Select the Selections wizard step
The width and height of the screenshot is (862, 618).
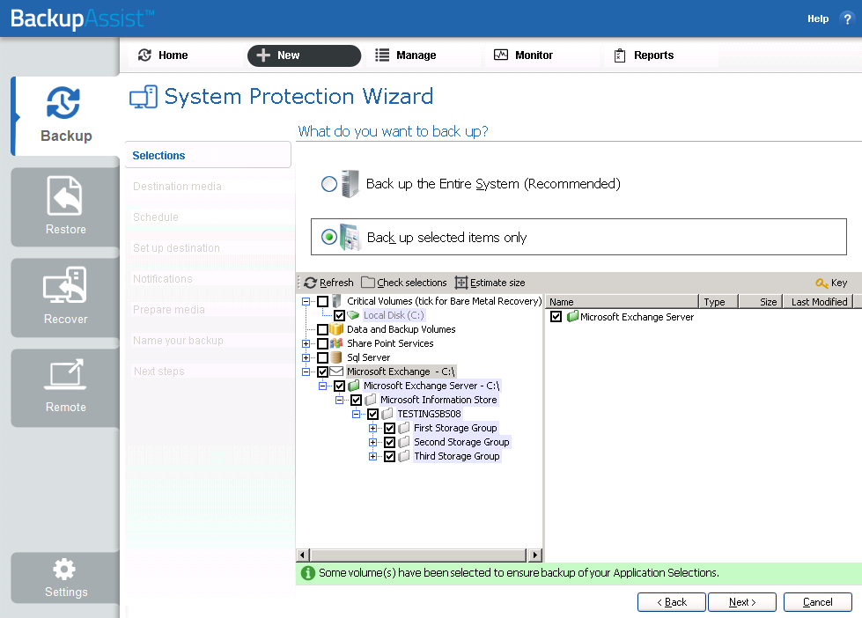coord(208,155)
